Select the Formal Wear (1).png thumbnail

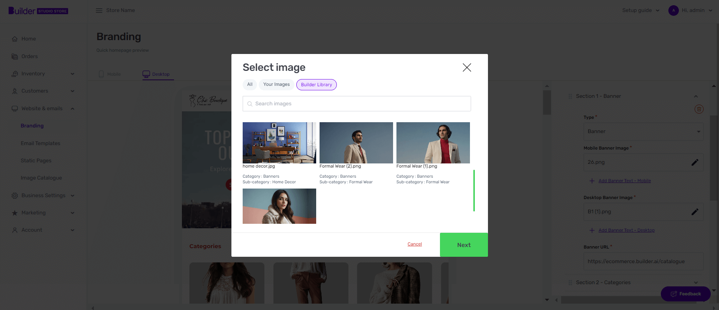[433, 143]
